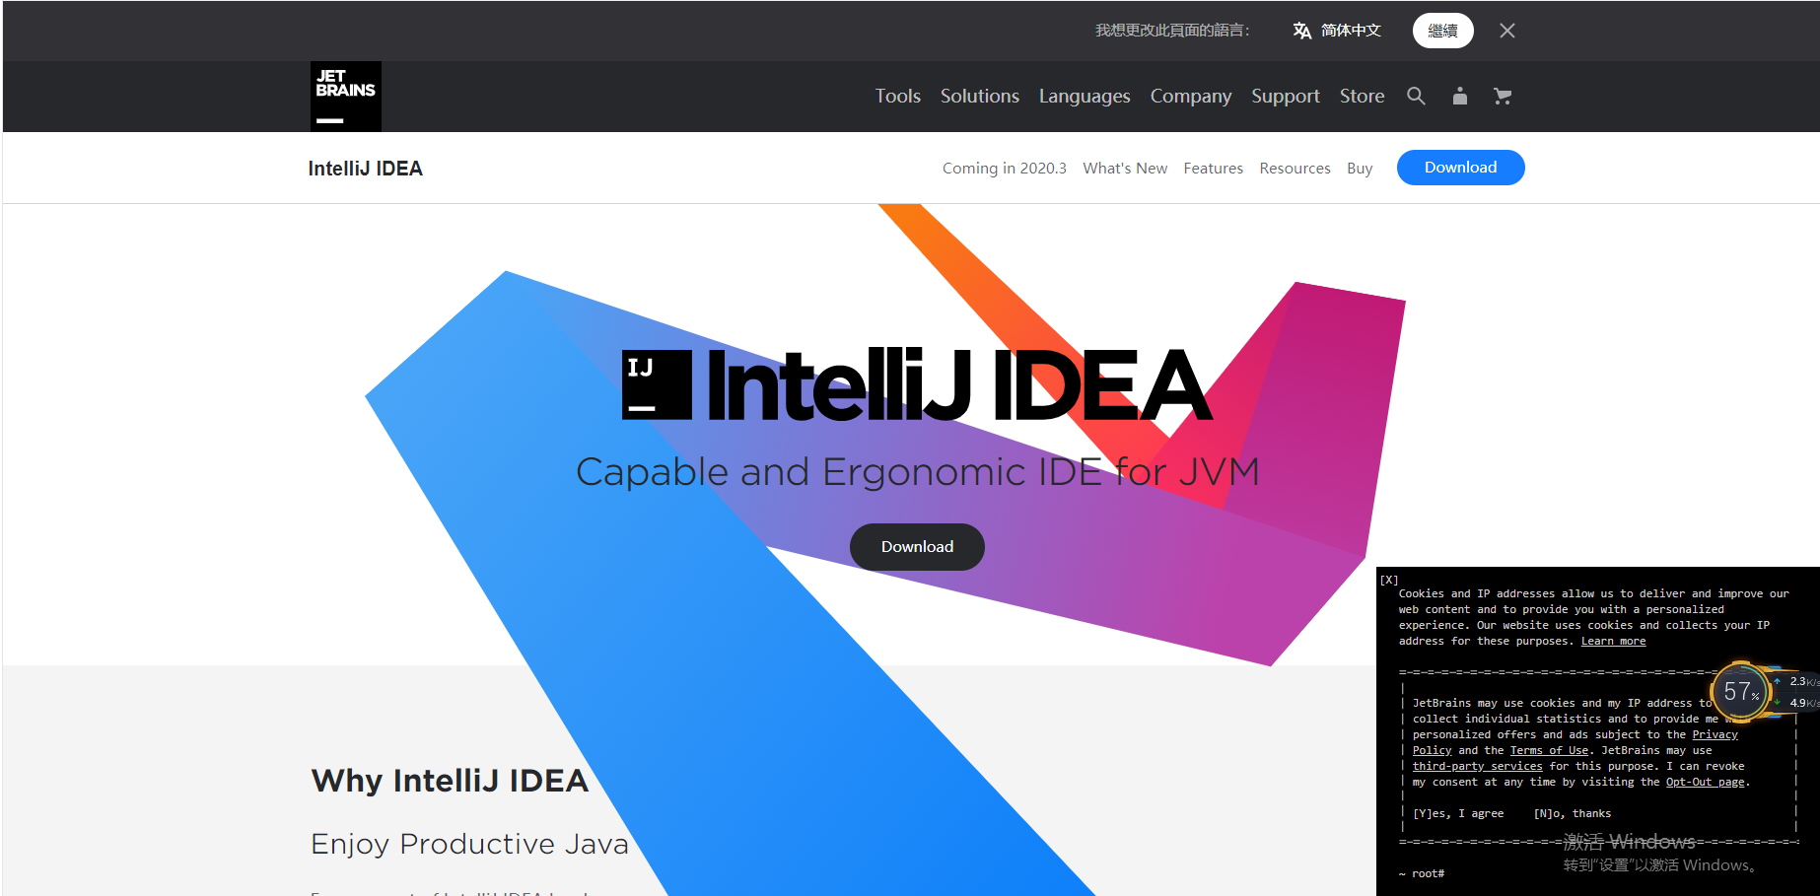The width and height of the screenshot is (1820, 896).
Task: Open the Store menu
Action: coord(1362,96)
